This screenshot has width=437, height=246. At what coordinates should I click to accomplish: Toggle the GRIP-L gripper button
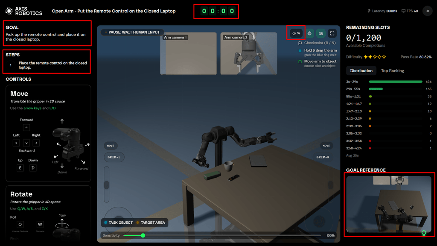tap(114, 157)
